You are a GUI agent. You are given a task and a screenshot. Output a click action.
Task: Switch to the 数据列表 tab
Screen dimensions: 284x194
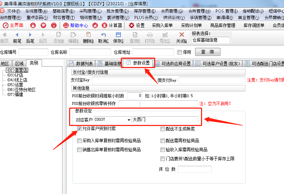pos(81,64)
